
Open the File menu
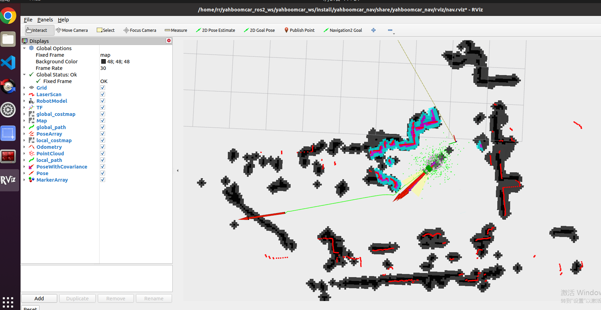(x=28, y=20)
